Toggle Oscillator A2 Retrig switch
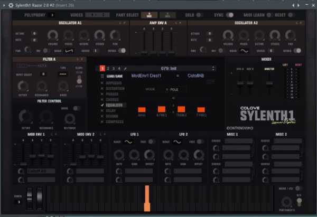Screen dimensions: 317x217 [x=297, y=51]
